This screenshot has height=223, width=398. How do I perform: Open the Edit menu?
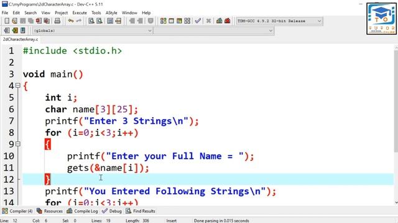16,12
